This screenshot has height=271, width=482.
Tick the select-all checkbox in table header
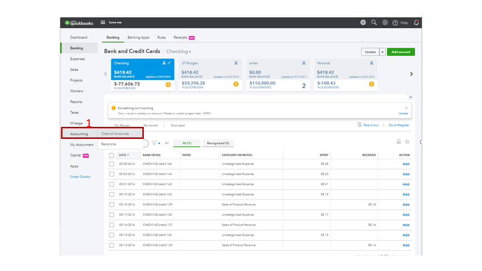pos(112,155)
